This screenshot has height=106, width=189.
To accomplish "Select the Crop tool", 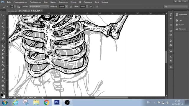I will [3, 31].
